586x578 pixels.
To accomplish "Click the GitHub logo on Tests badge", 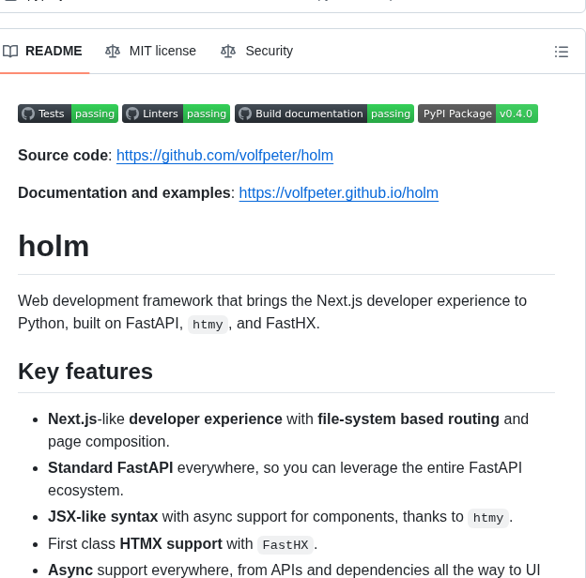I will [x=28, y=114].
